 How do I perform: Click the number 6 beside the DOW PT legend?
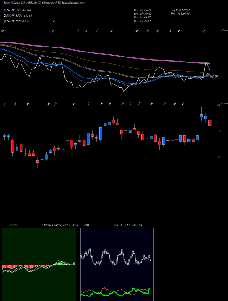click(54, 21)
